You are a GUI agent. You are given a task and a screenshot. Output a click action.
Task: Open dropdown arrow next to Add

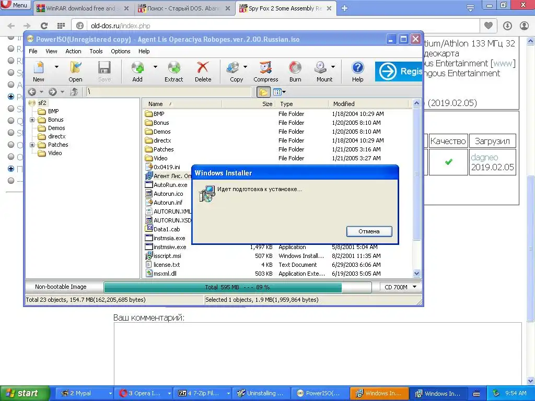pyautogui.click(x=155, y=67)
